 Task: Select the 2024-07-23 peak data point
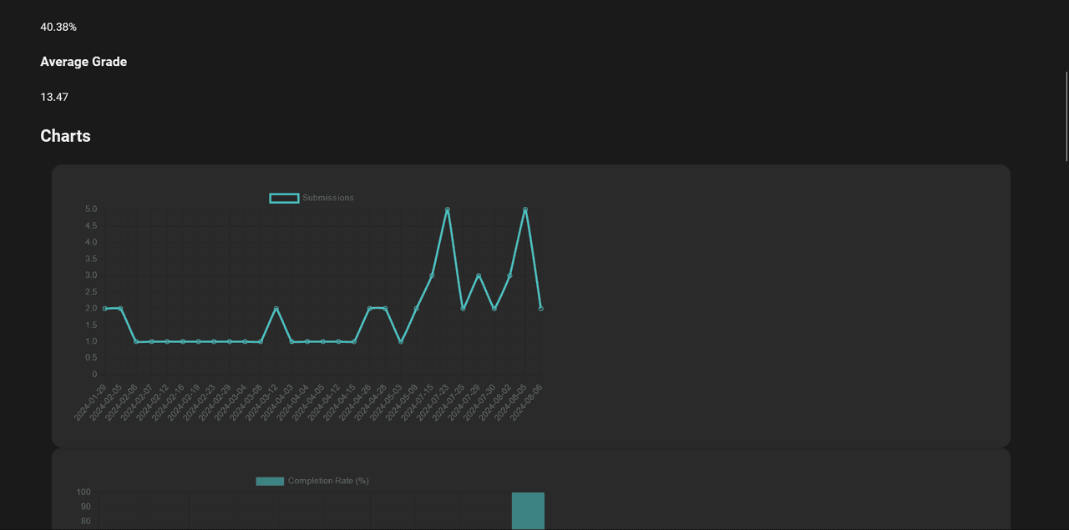pos(448,209)
